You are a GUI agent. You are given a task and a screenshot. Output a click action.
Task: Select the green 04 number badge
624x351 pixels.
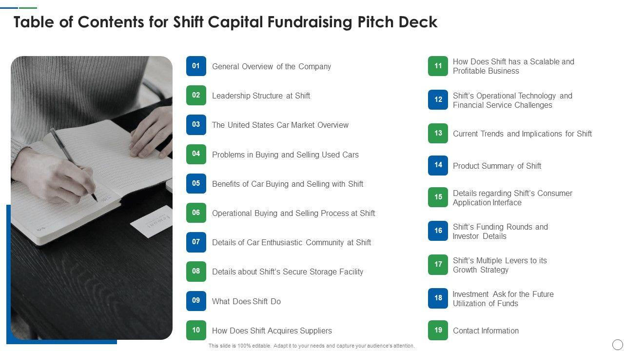[x=196, y=154]
